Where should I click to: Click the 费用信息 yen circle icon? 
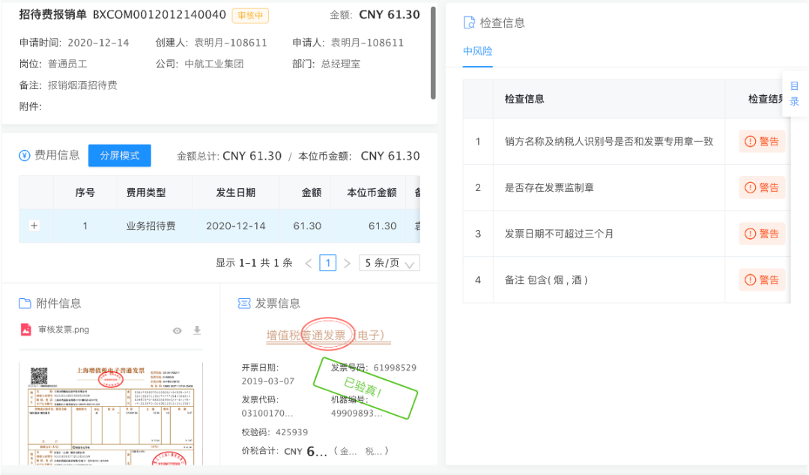(25, 156)
